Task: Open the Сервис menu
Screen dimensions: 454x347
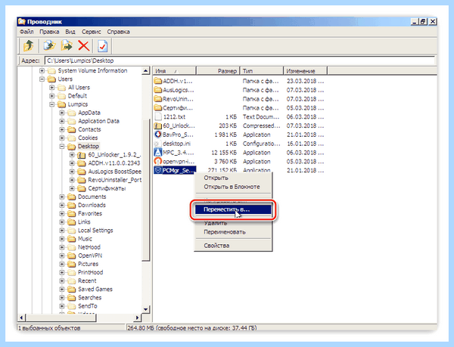Action: coord(92,32)
